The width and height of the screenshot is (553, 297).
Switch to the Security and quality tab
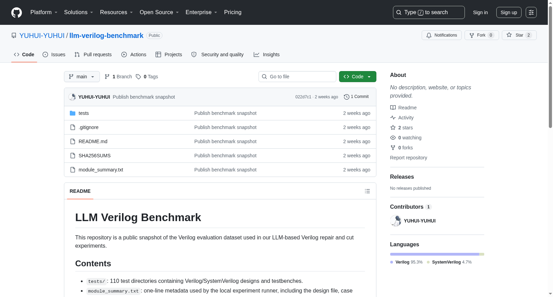217,55
